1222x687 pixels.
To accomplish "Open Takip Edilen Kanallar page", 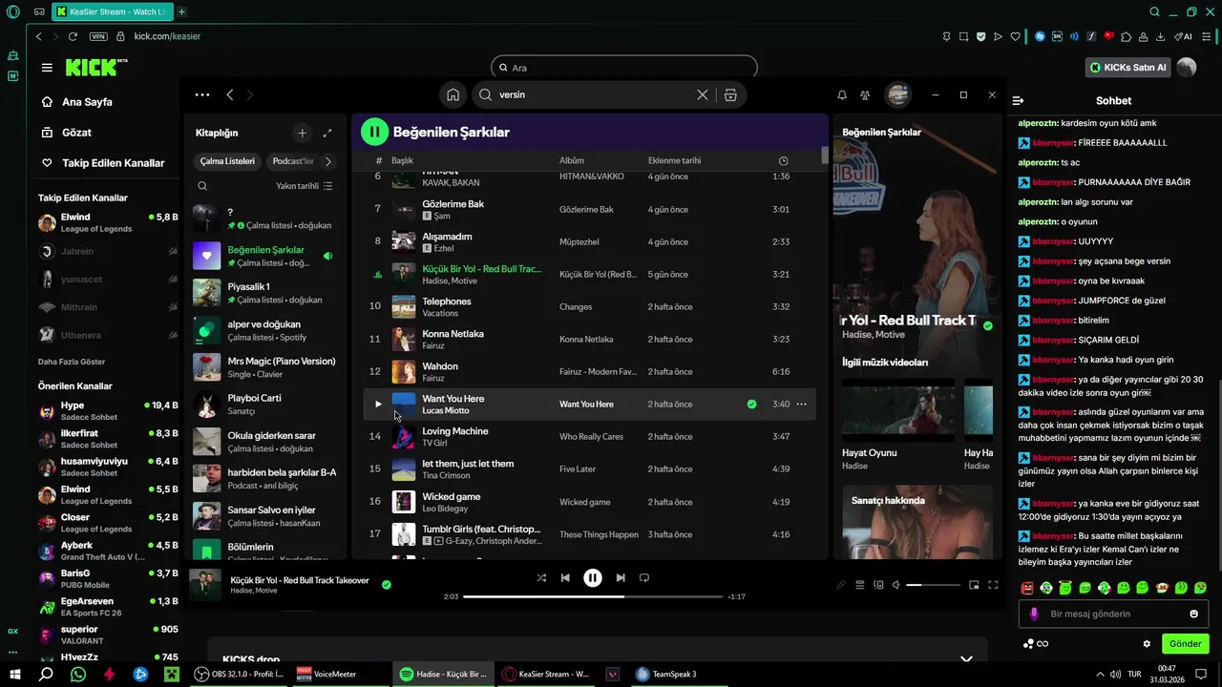I will tap(113, 163).
